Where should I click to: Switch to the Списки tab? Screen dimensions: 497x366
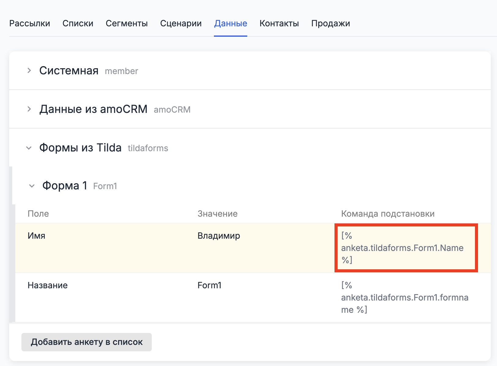click(78, 24)
